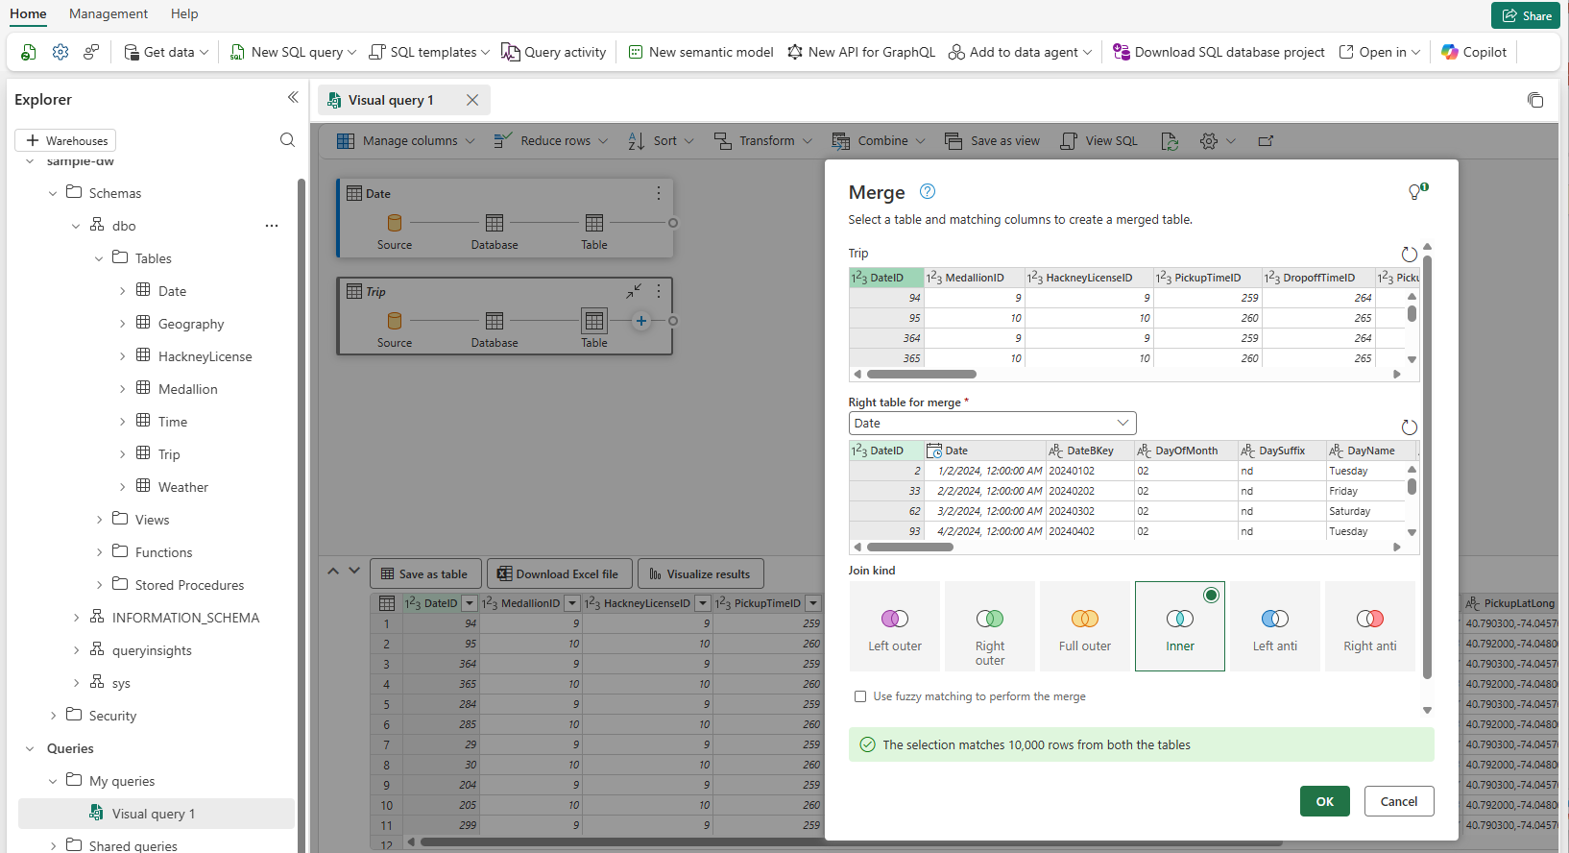Screen dimensions: 1569x853
Task: Click New semantic model in the toolbar
Action: [x=701, y=52]
